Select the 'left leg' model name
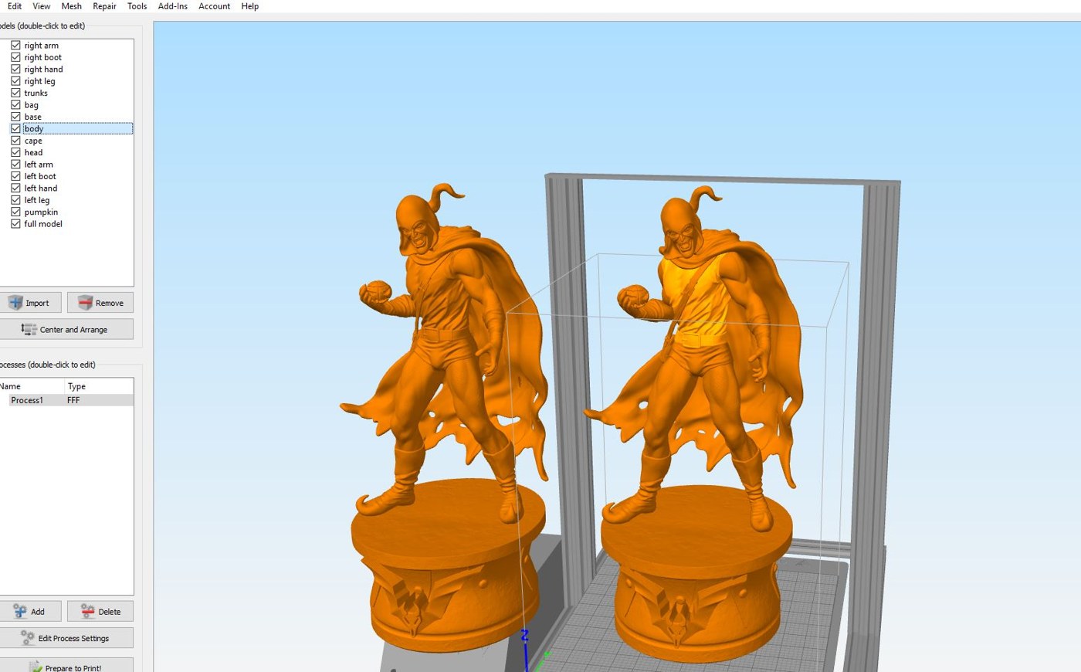This screenshot has height=672, width=1081. pos(36,200)
